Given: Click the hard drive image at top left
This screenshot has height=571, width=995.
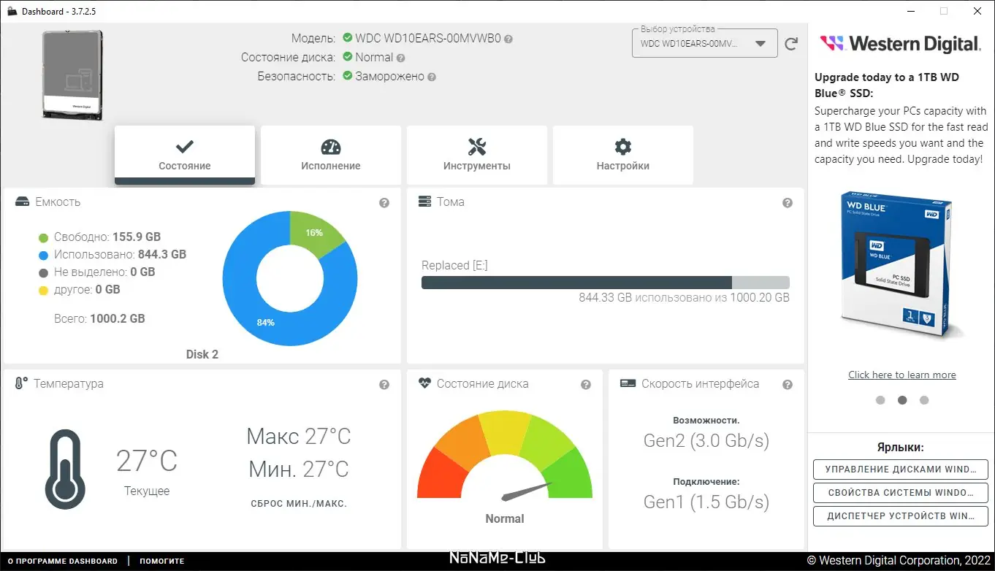Looking at the screenshot, I should tap(73, 74).
